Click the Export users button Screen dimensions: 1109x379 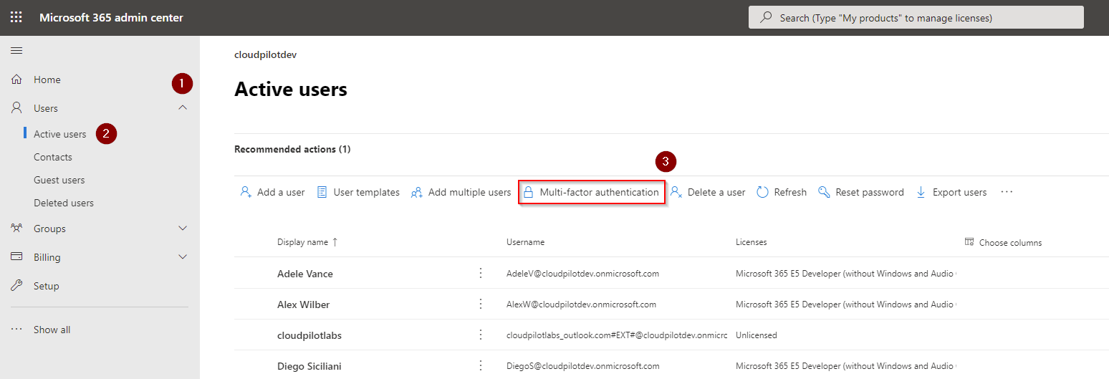pyautogui.click(x=951, y=192)
